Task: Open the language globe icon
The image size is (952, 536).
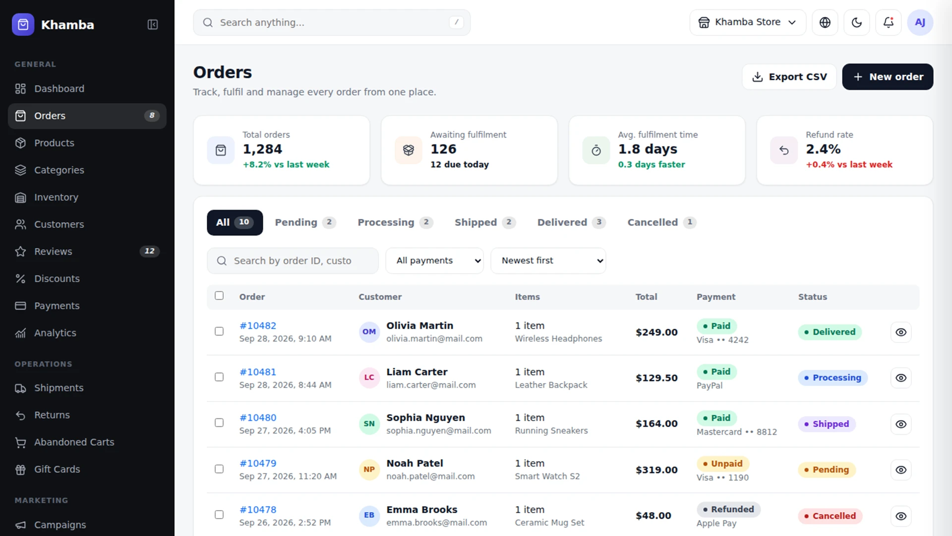Action: tap(825, 22)
